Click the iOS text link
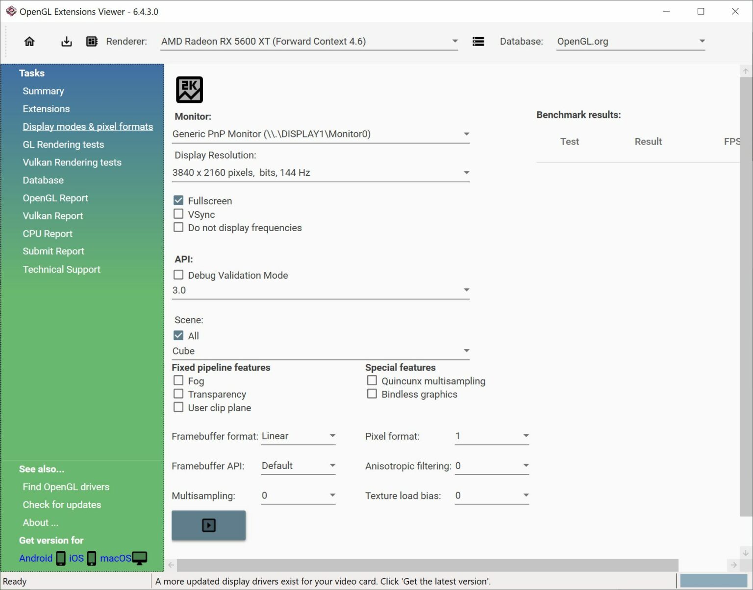This screenshot has width=753, height=590. [x=76, y=558]
